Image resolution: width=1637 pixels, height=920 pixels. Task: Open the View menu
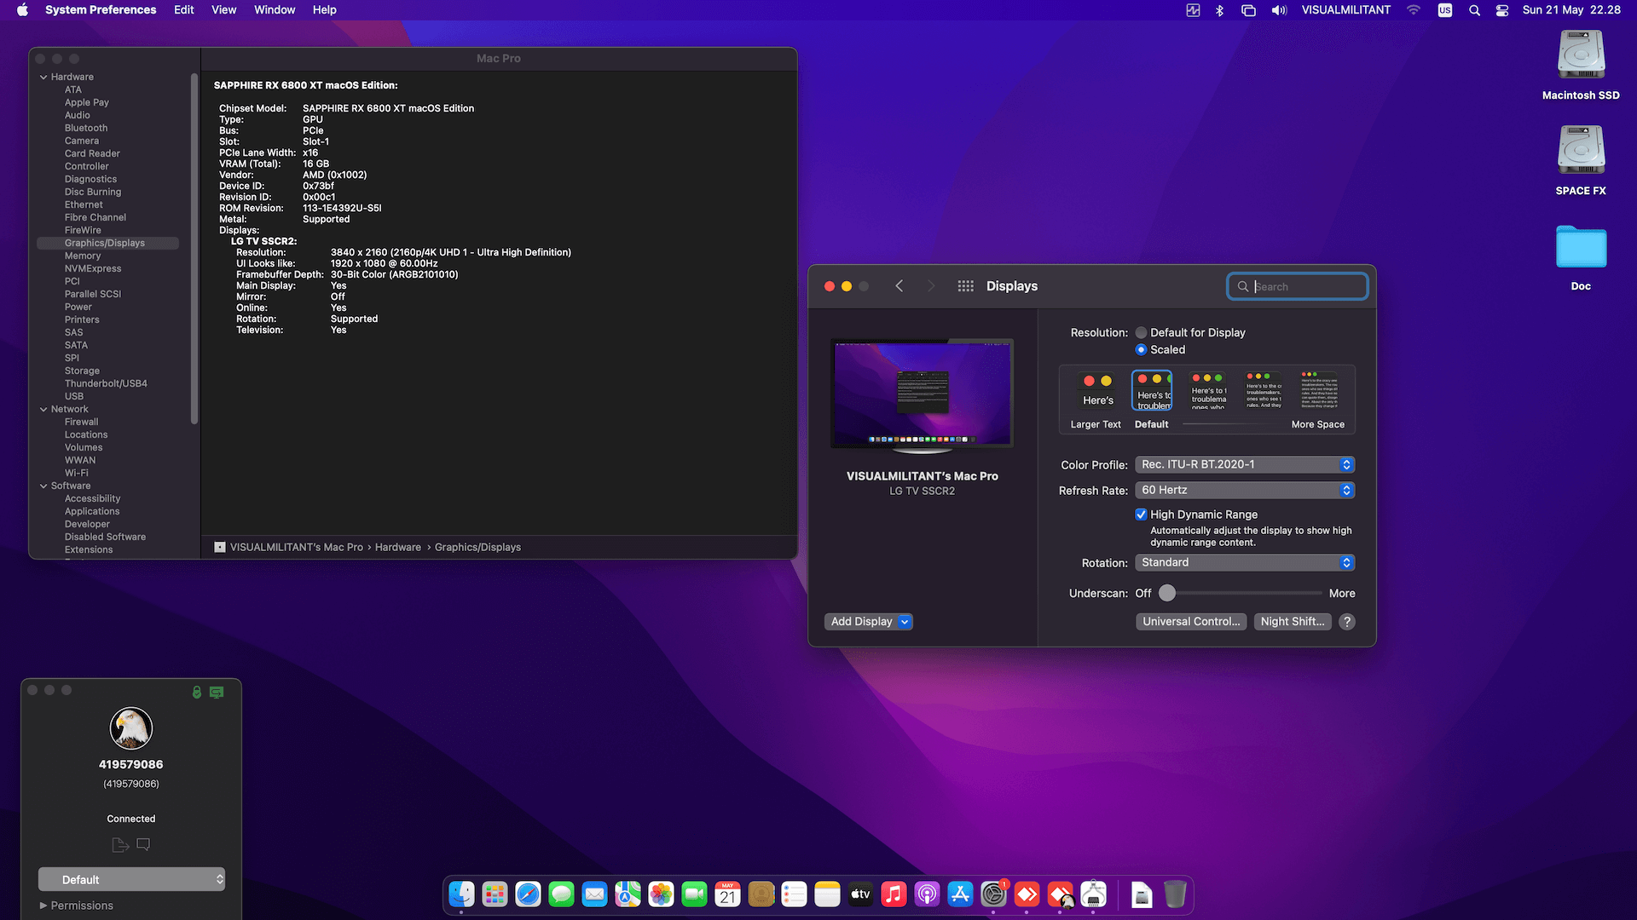coord(224,10)
